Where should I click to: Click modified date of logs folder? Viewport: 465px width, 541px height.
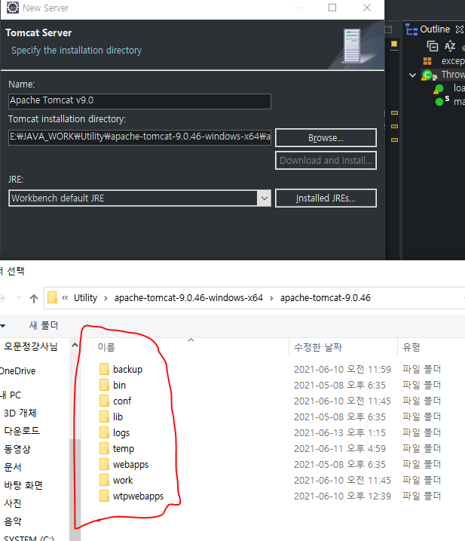(340, 432)
